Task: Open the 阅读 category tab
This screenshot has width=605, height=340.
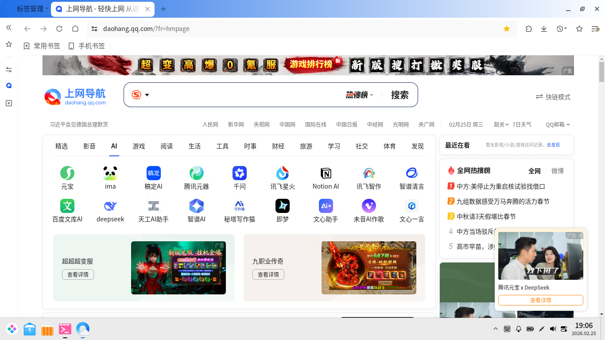Action: 167,146
